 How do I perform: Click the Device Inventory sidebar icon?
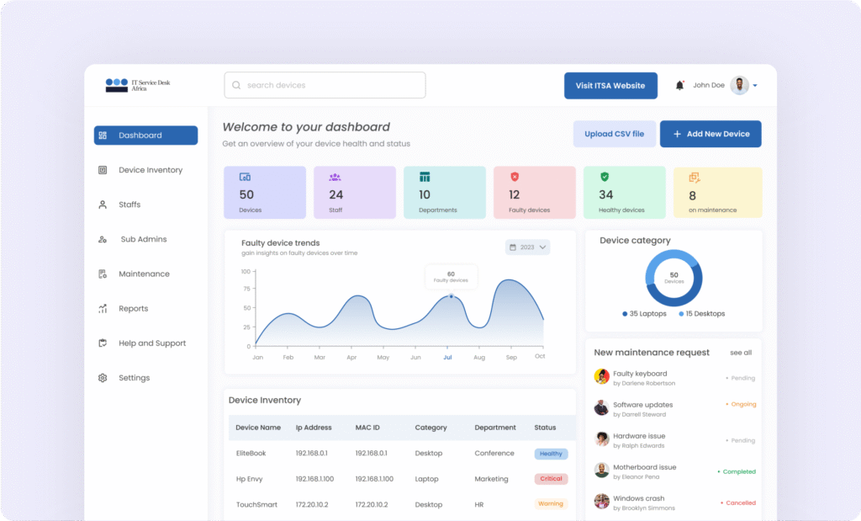(103, 170)
